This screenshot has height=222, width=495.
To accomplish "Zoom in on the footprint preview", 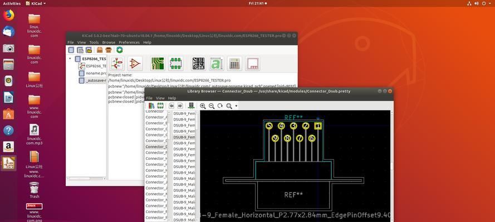I will 203,106.
